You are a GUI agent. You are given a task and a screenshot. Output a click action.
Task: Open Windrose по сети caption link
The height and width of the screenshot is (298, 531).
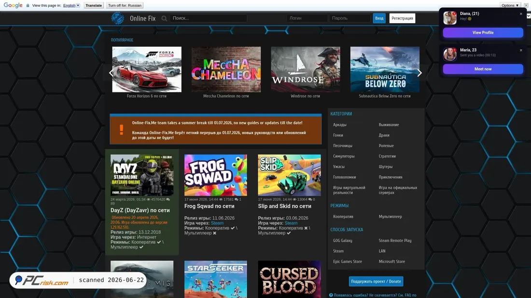click(305, 96)
